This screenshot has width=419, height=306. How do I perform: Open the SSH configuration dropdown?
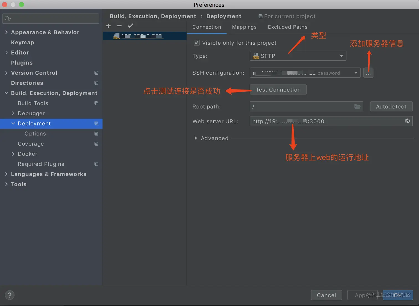[305, 73]
